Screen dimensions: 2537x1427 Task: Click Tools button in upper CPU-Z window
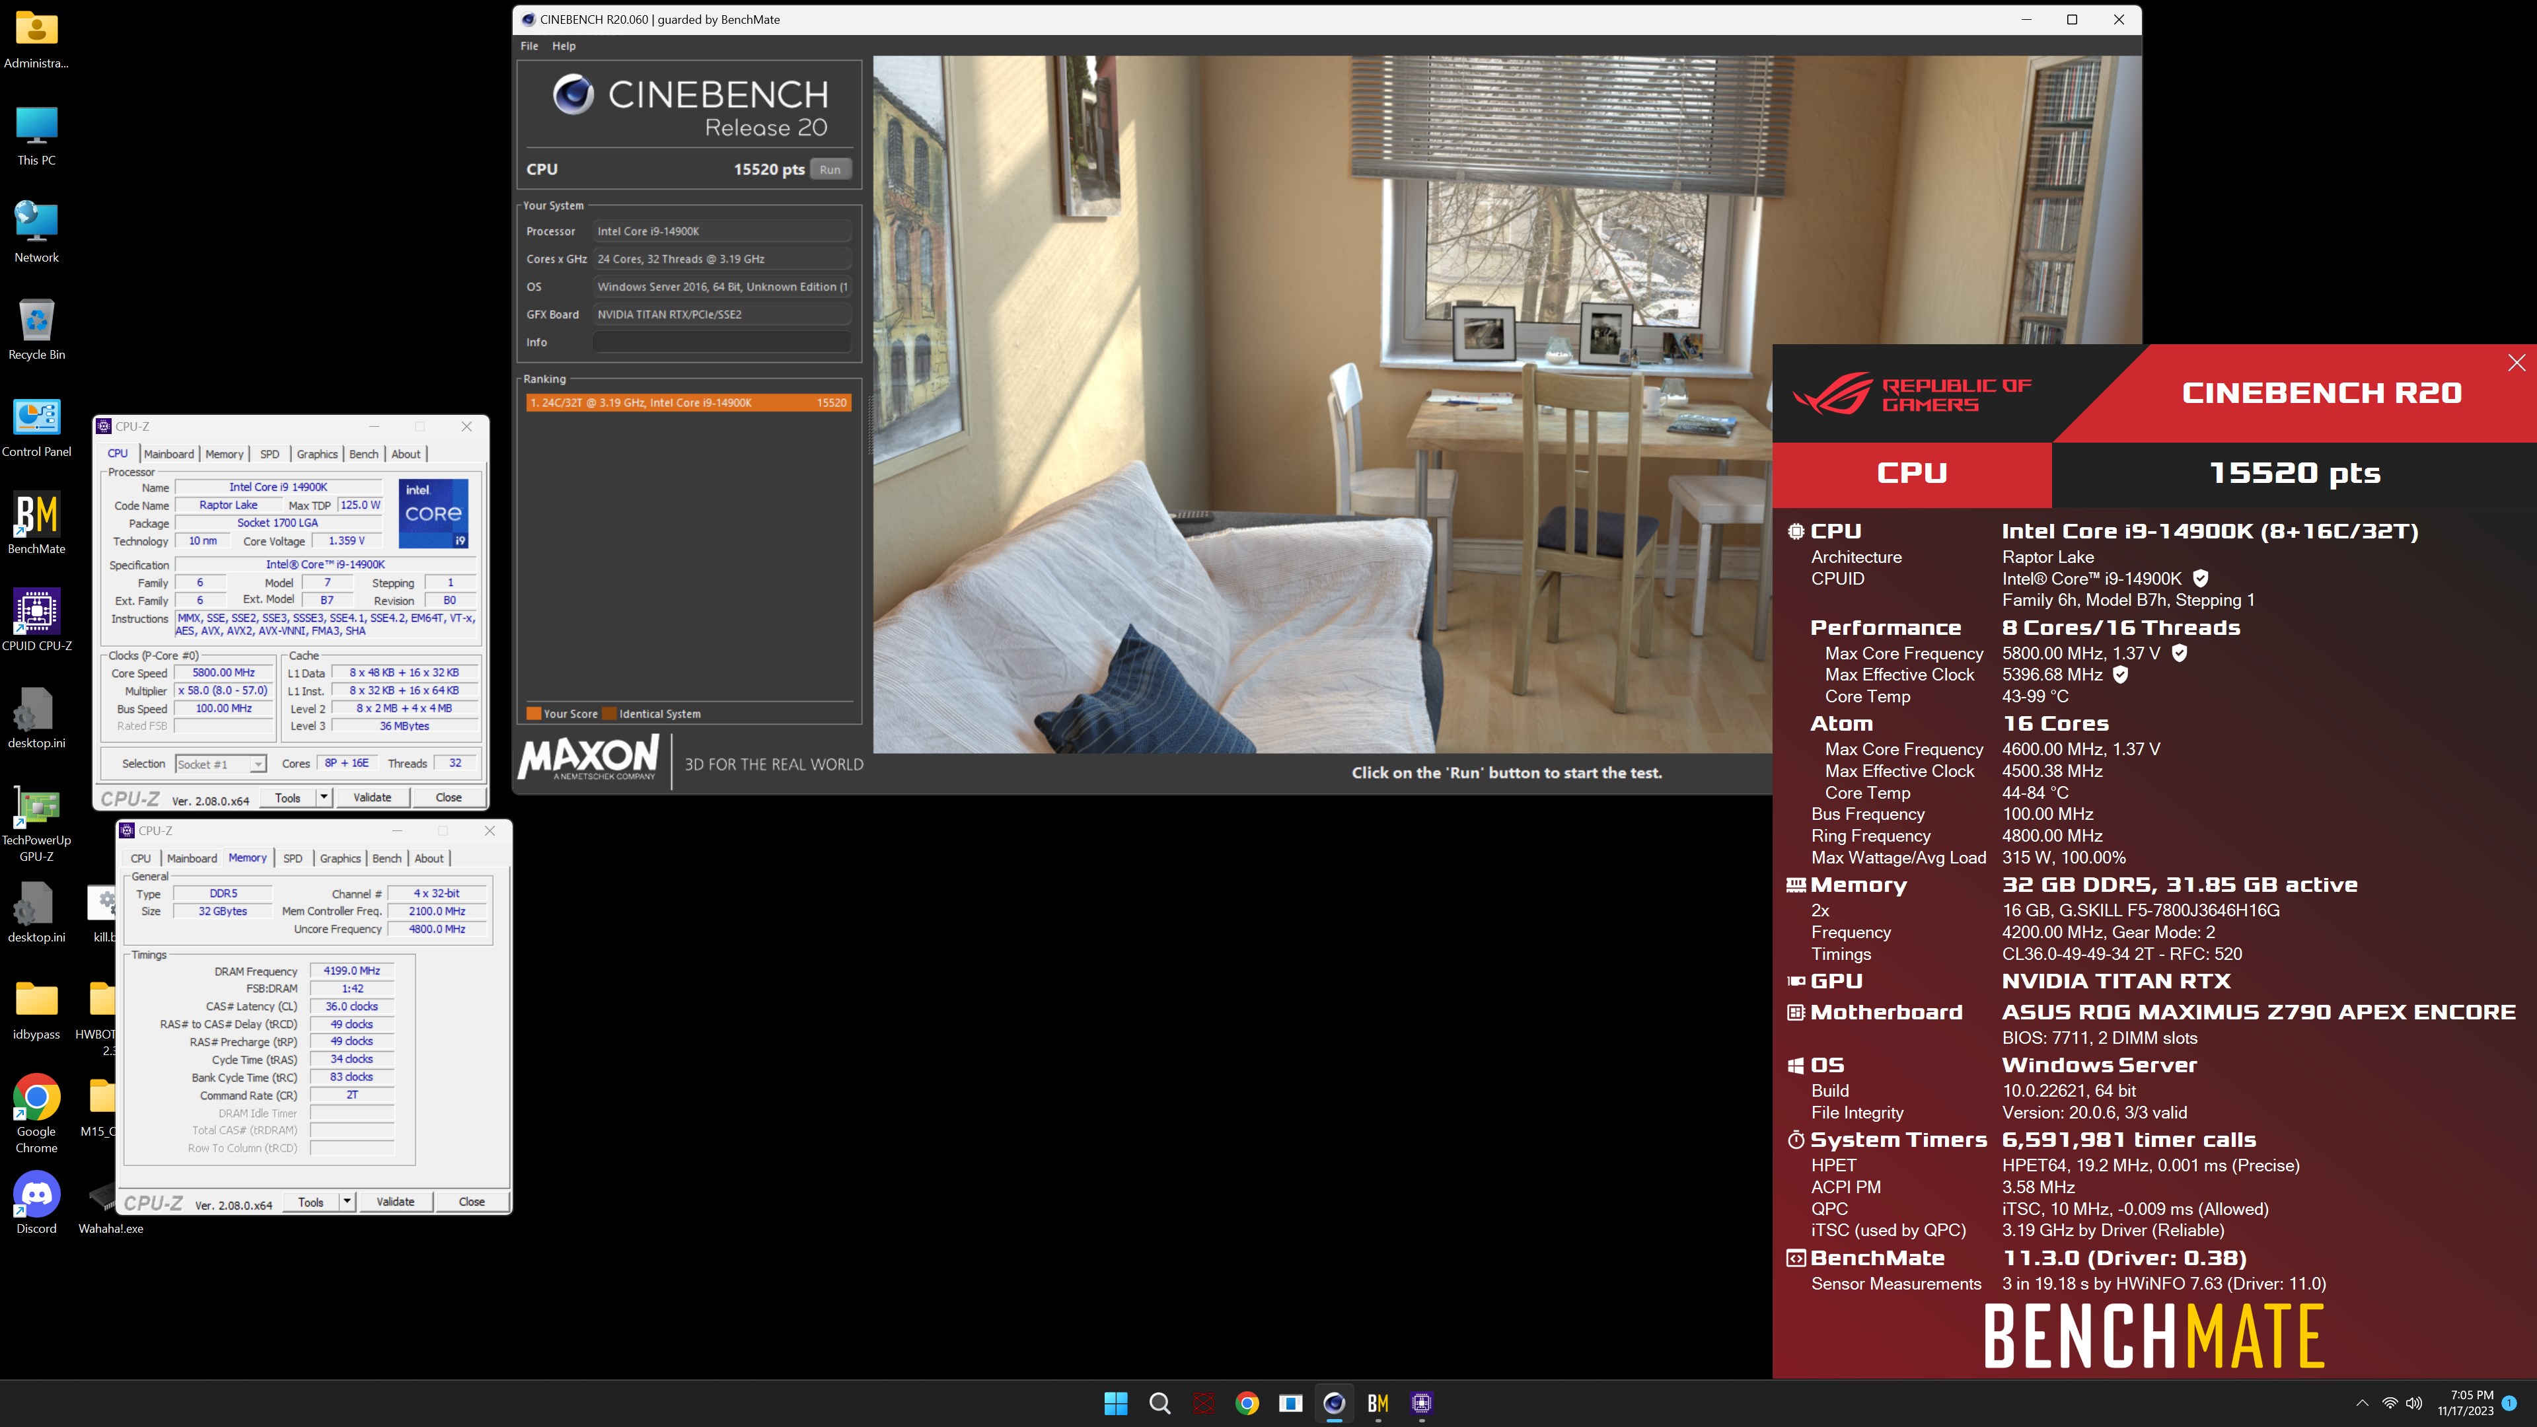click(x=287, y=797)
